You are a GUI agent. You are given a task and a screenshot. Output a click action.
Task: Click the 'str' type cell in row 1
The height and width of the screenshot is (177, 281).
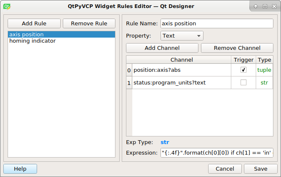pos(264,82)
